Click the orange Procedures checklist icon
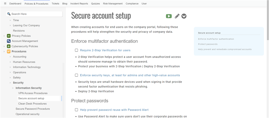The height and width of the screenshot is (118, 269). pyautogui.click(x=9, y=51)
